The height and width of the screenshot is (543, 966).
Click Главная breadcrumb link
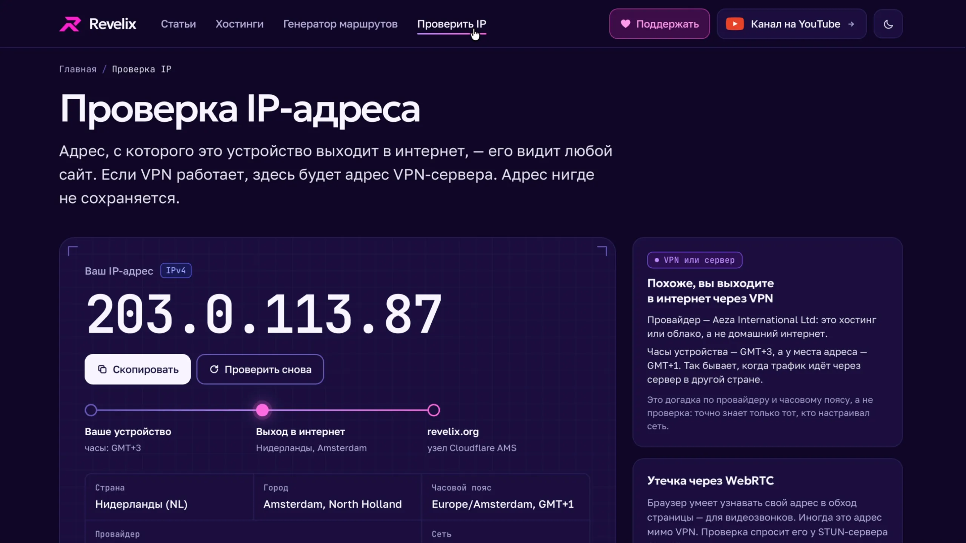(78, 69)
